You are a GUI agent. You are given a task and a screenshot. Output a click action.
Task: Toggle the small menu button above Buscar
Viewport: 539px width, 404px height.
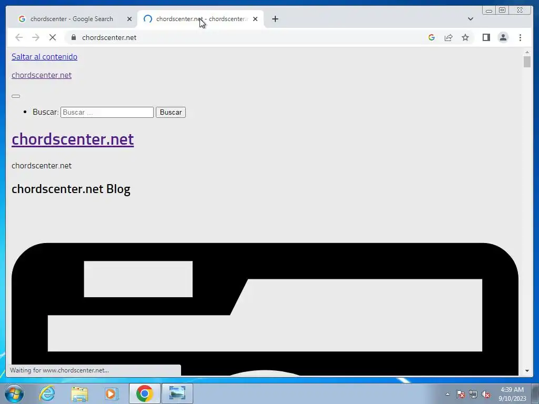point(16,96)
